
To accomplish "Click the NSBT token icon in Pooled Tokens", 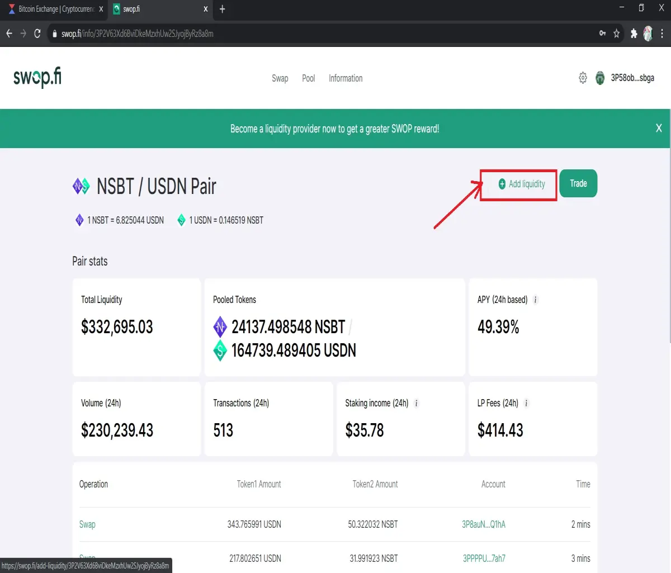I will 220,326.
